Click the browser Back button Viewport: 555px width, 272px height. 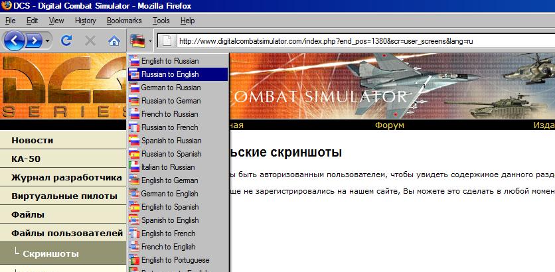[15, 41]
